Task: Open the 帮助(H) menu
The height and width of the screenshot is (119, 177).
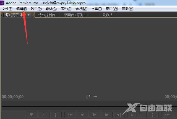Action: coord(127,9)
